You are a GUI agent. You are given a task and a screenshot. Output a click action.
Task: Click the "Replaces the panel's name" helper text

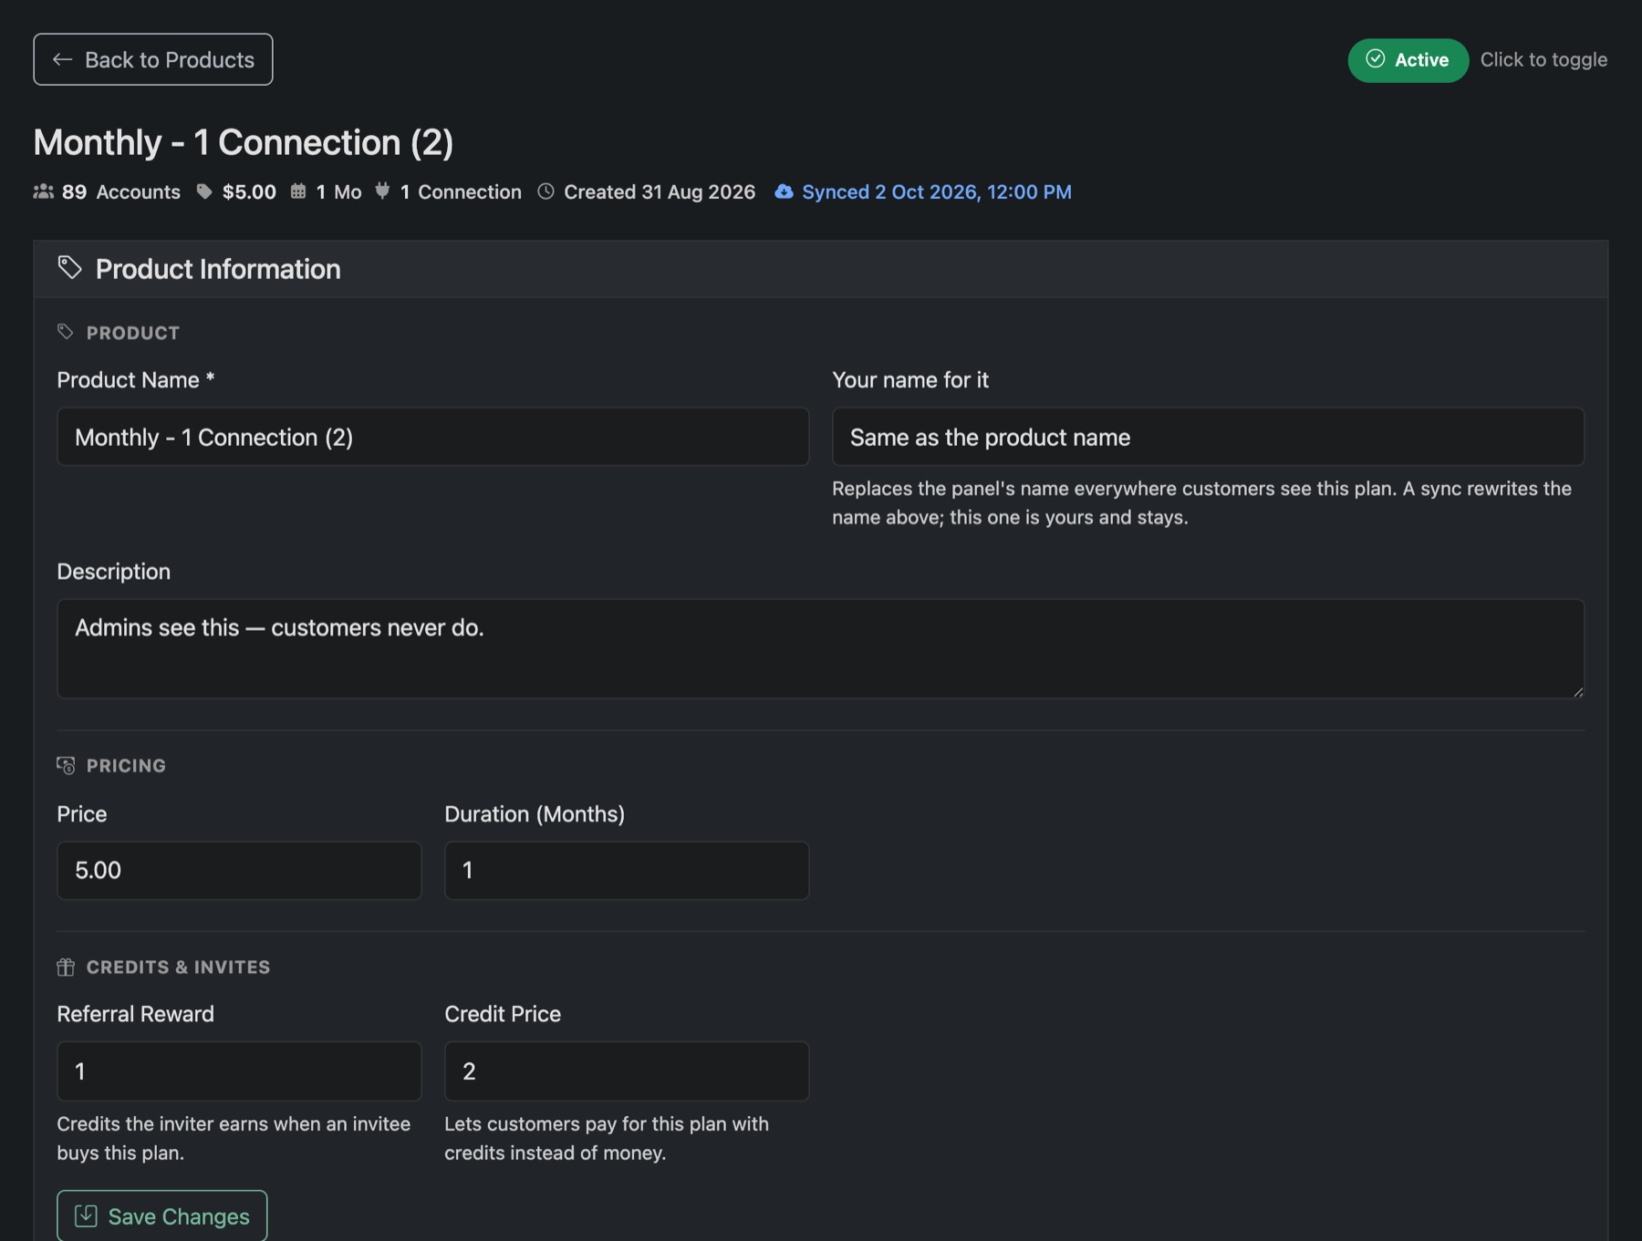click(1201, 502)
